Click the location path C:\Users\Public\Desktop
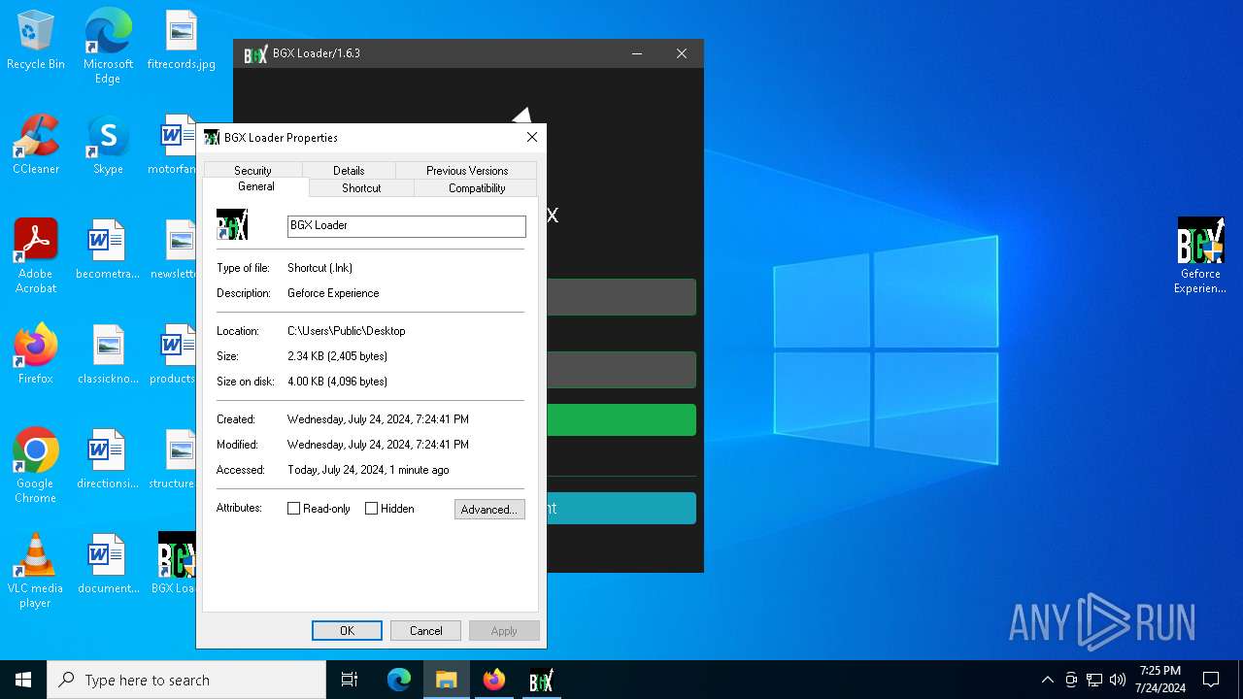This screenshot has height=699, width=1243. pyautogui.click(x=347, y=331)
